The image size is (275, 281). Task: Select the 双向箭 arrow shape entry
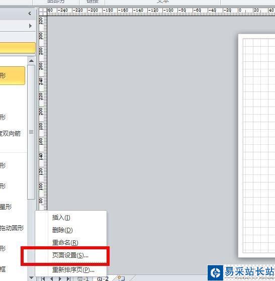pyautogui.click(x=11, y=133)
